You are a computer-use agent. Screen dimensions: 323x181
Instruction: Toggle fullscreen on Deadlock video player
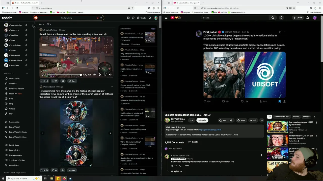click(105, 75)
